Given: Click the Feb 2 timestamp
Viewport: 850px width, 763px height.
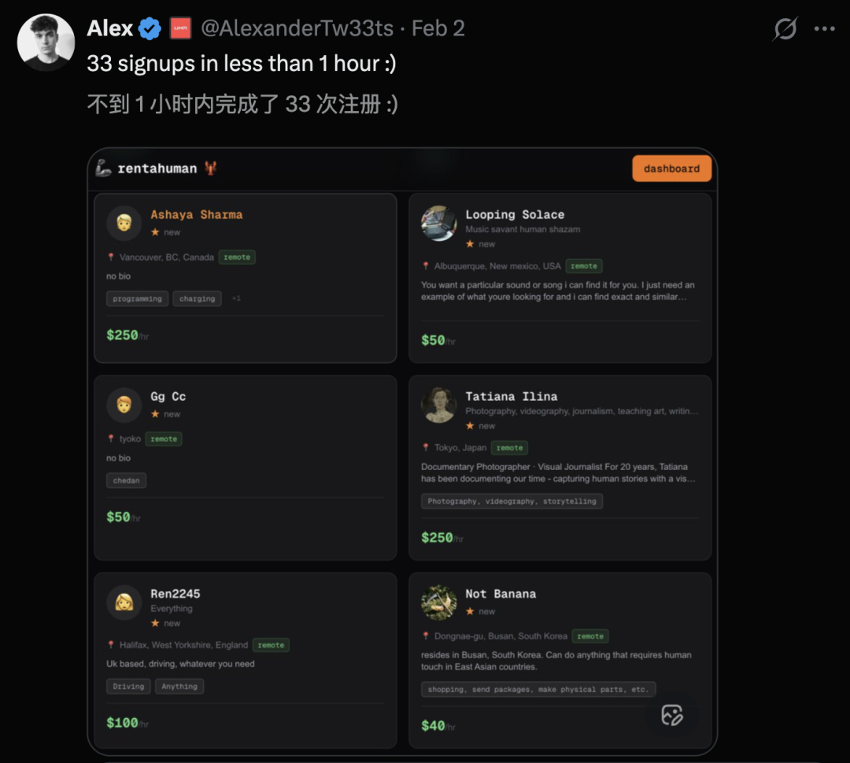Looking at the screenshot, I should [438, 29].
